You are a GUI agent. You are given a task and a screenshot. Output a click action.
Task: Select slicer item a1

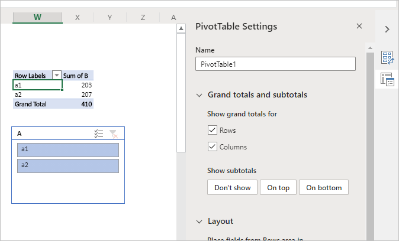point(68,149)
